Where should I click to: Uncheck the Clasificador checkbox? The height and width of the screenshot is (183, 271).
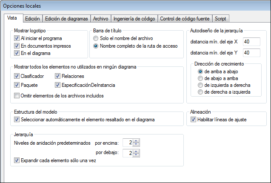coord(17,77)
